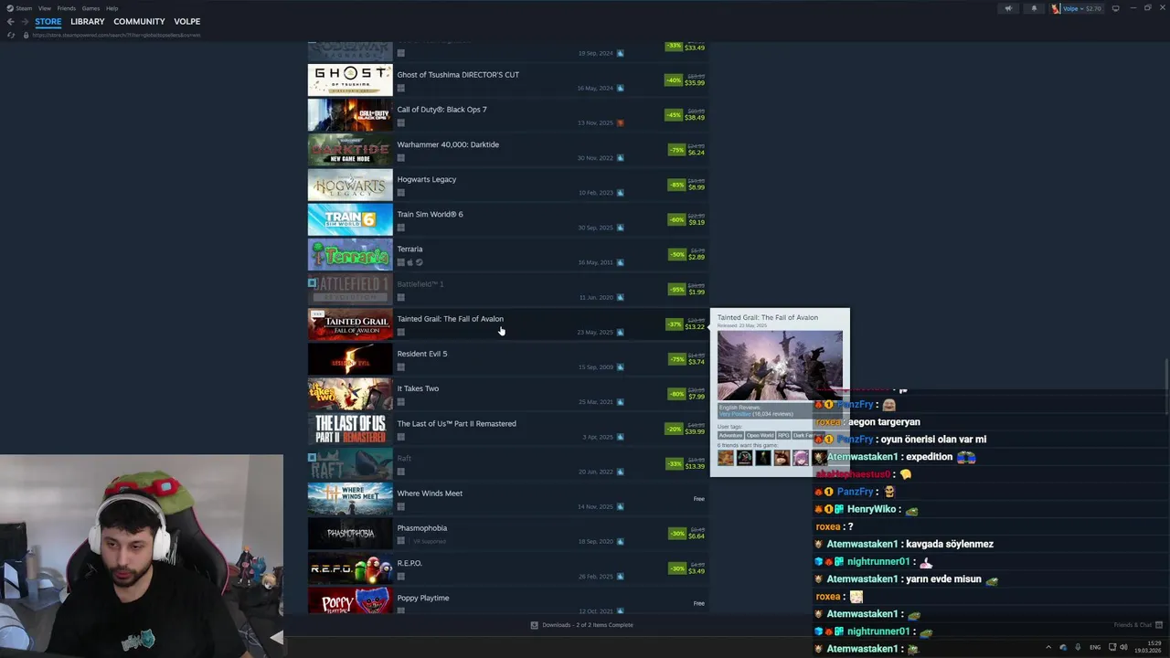Select 'Tainted Grail: The Fall of Avalon' title
This screenshot has width=1170, height=658.
pyautogui.click(x=450, y=319)
